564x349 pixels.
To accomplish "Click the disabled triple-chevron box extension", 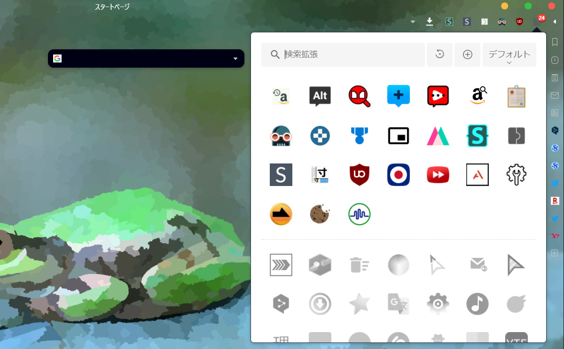I will tap(281, 265).
